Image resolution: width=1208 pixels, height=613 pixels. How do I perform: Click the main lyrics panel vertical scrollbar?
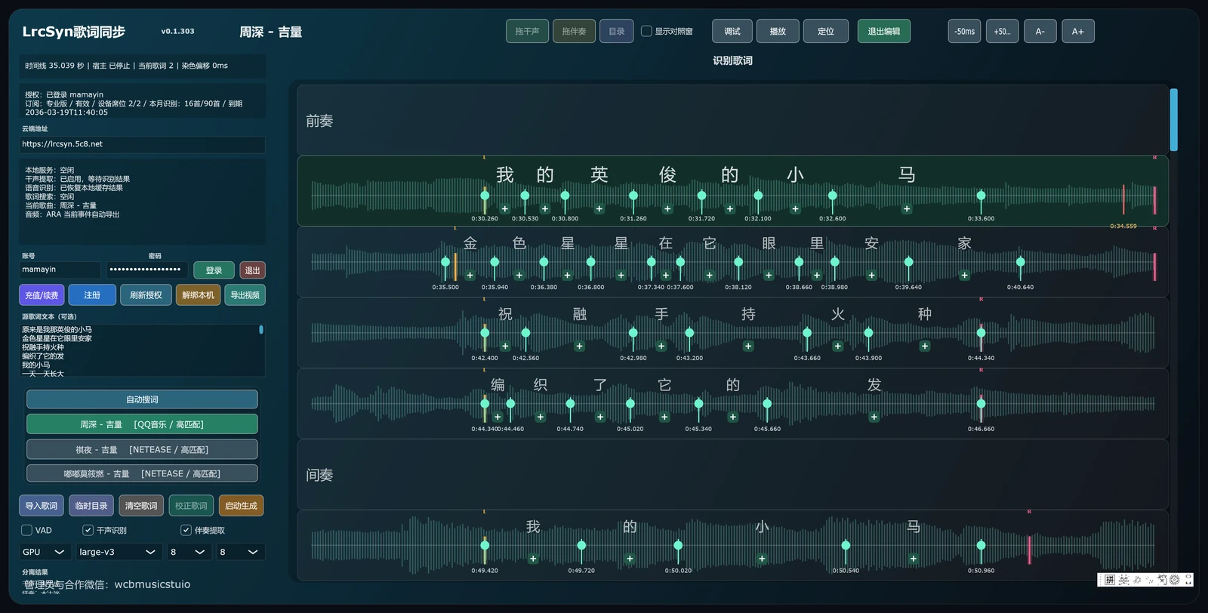1173,121
